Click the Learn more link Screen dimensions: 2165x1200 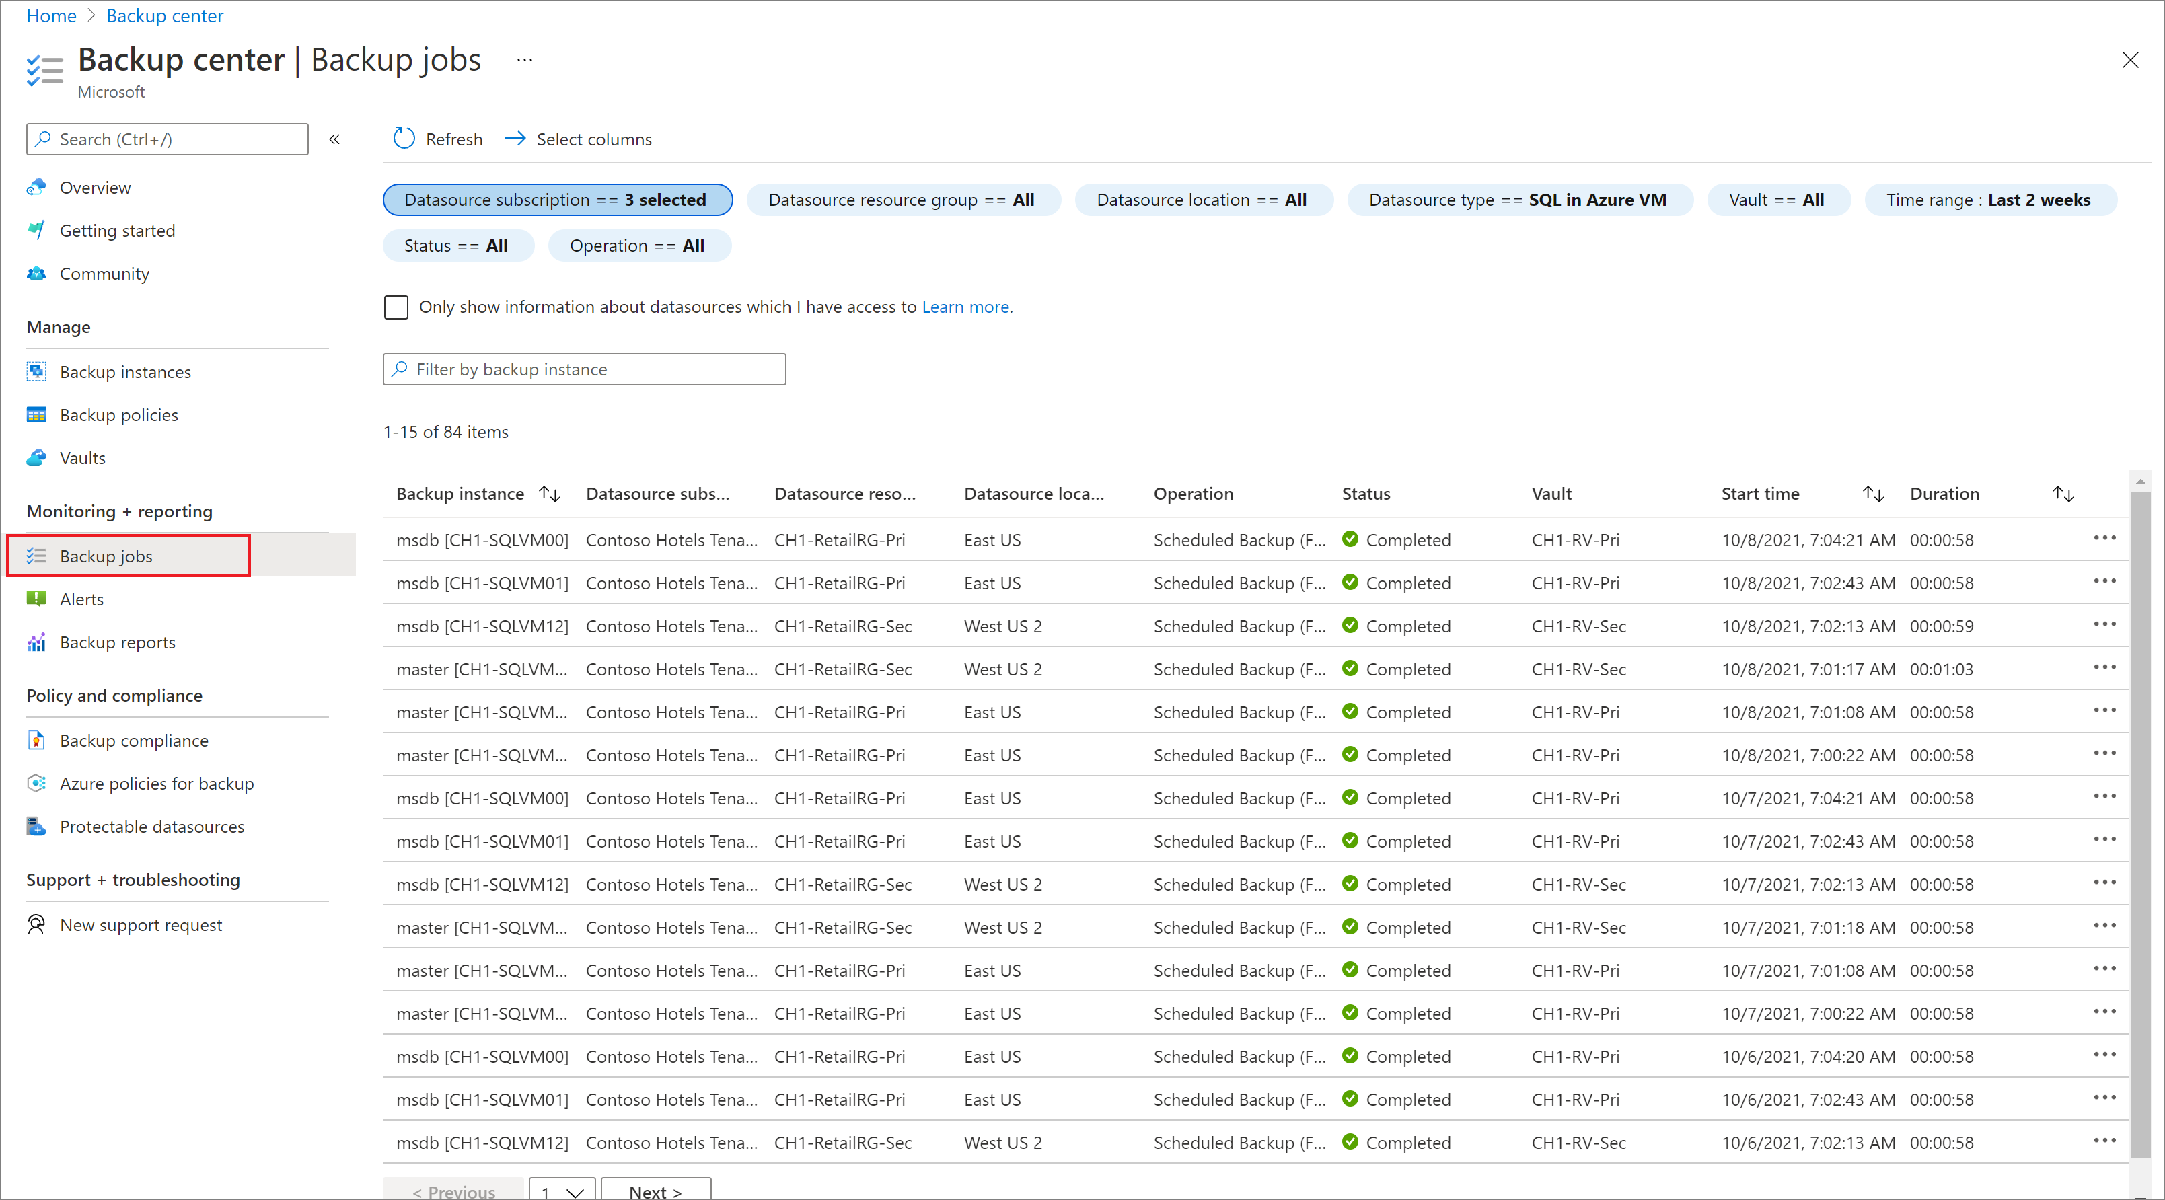963,307
